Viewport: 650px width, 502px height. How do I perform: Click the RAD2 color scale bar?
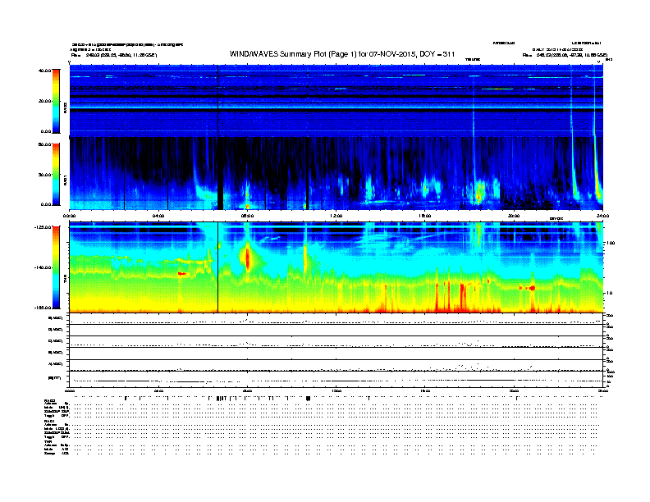coord(56,101)
